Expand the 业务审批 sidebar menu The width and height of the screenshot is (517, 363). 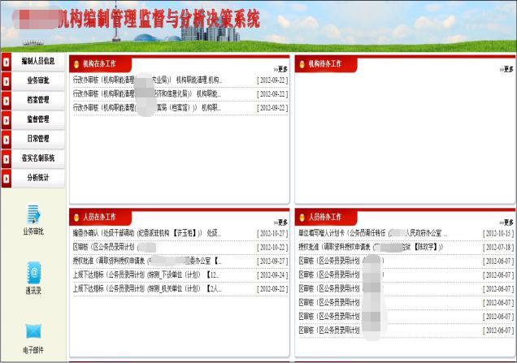tap(37, 80)
